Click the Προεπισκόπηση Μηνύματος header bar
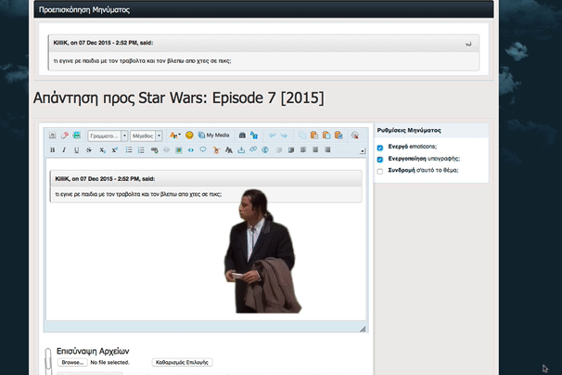The height and width of the screenshot is (375, 562). click(x=263, y=9)
